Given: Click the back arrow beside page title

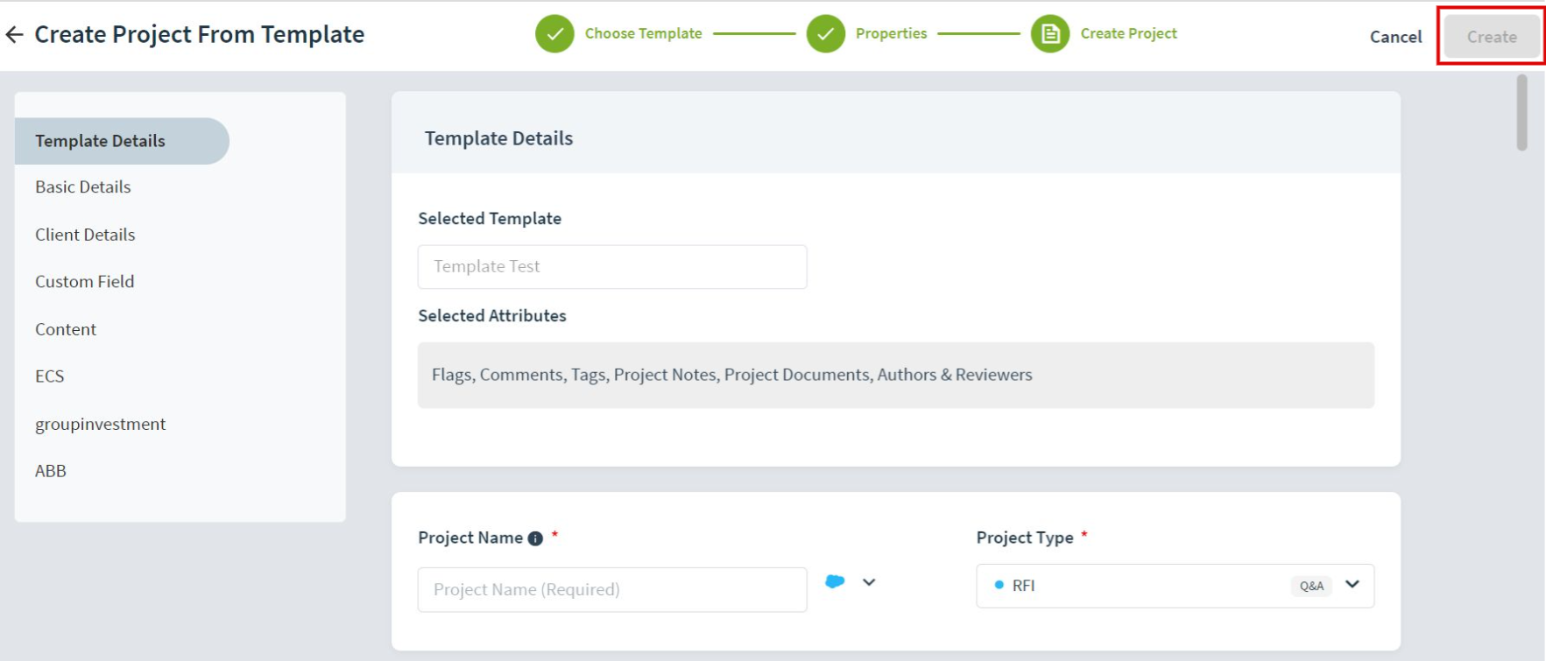Looking at the screenshot, I should click(x=14, y=35).
